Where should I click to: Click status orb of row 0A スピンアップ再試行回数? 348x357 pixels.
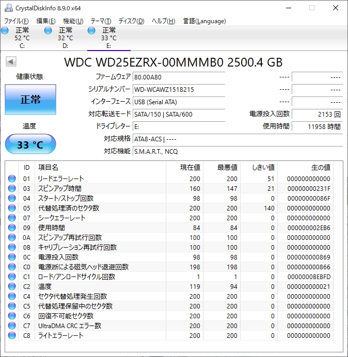pyautogui.click(x=12, y=237)
